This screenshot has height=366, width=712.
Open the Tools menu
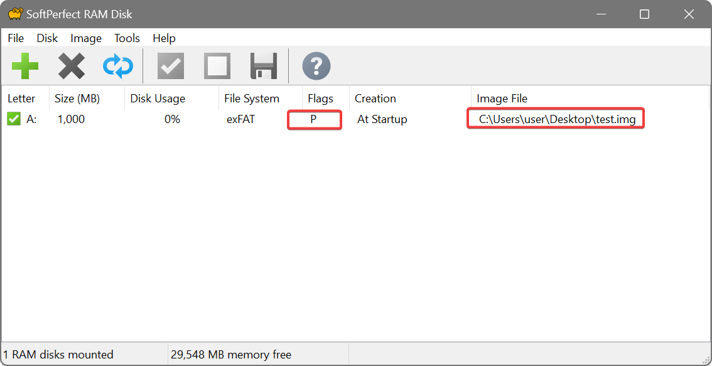127,38
